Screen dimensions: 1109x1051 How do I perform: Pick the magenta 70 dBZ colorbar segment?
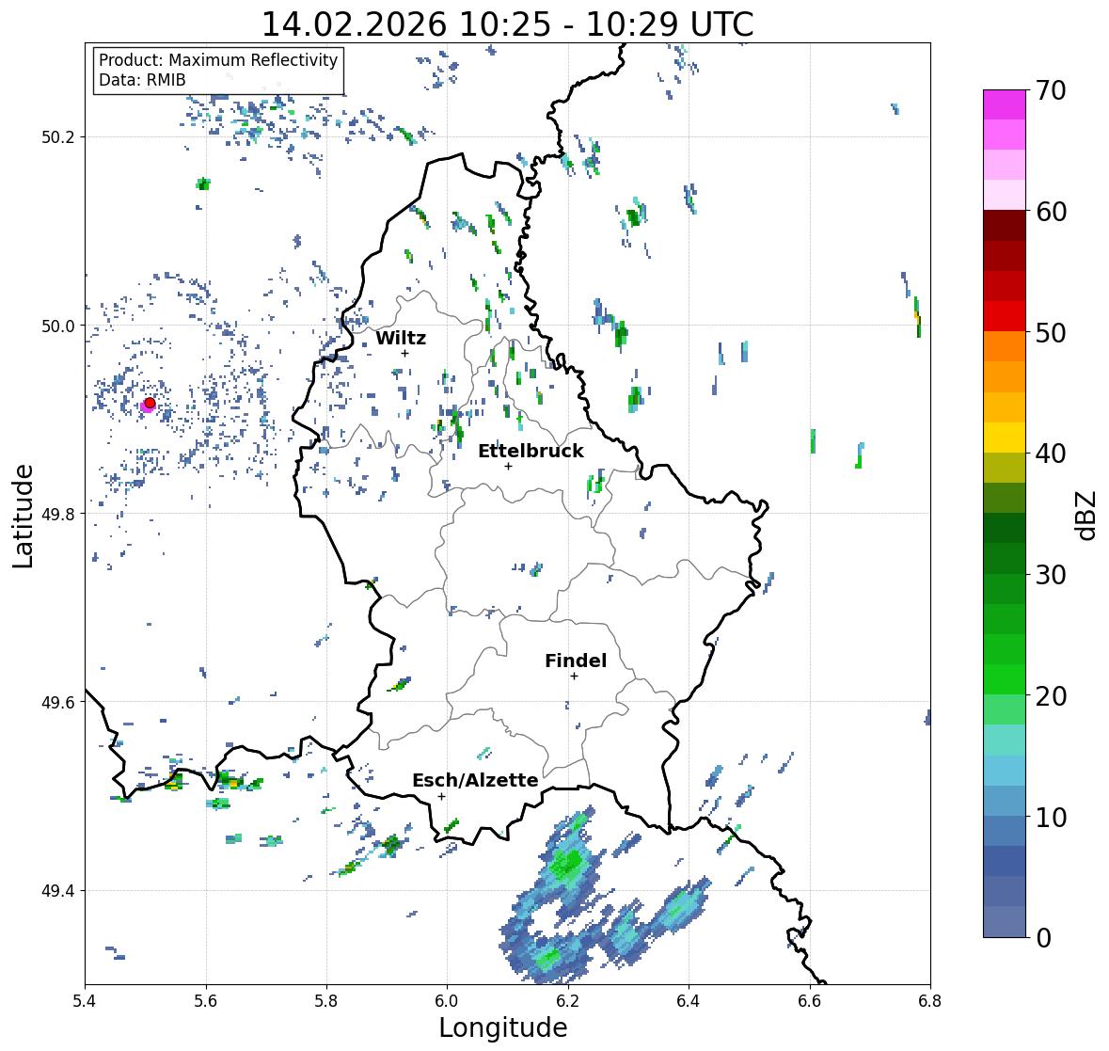[1005, 104]
